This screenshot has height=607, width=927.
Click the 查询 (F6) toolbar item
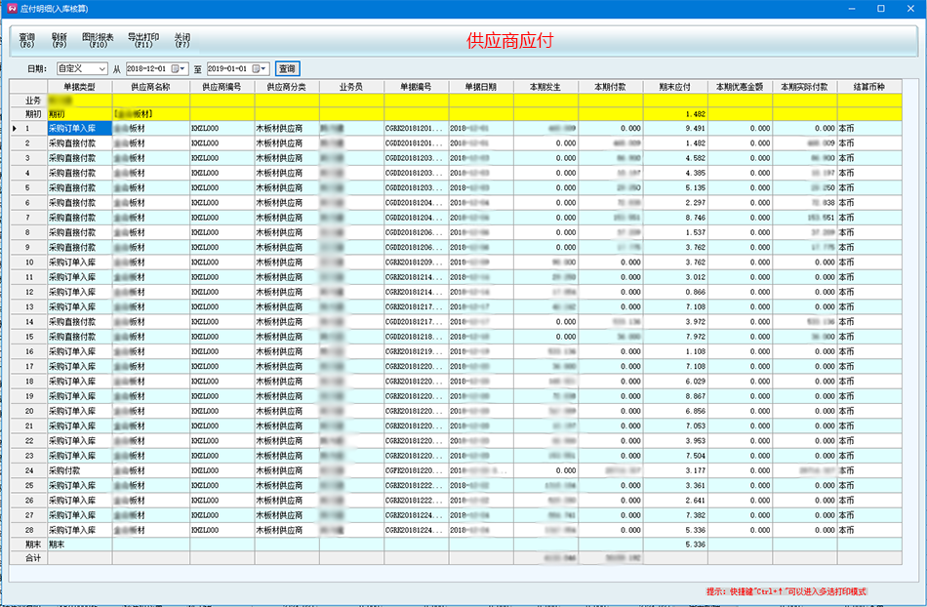coord(26,40)
